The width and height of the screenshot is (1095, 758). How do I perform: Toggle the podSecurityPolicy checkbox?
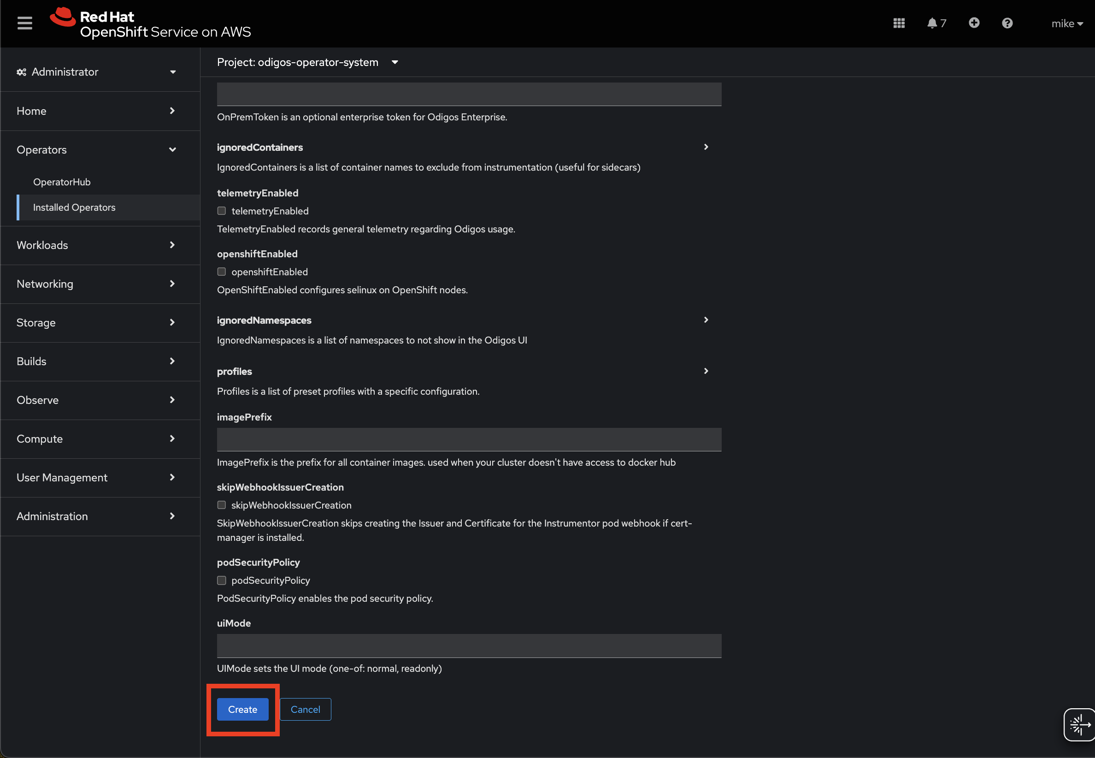(x=222, y=580)
